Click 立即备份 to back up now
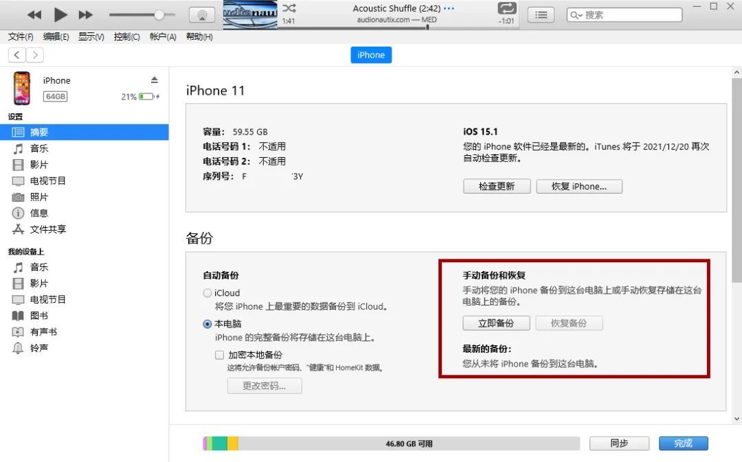 pos(496,323)
